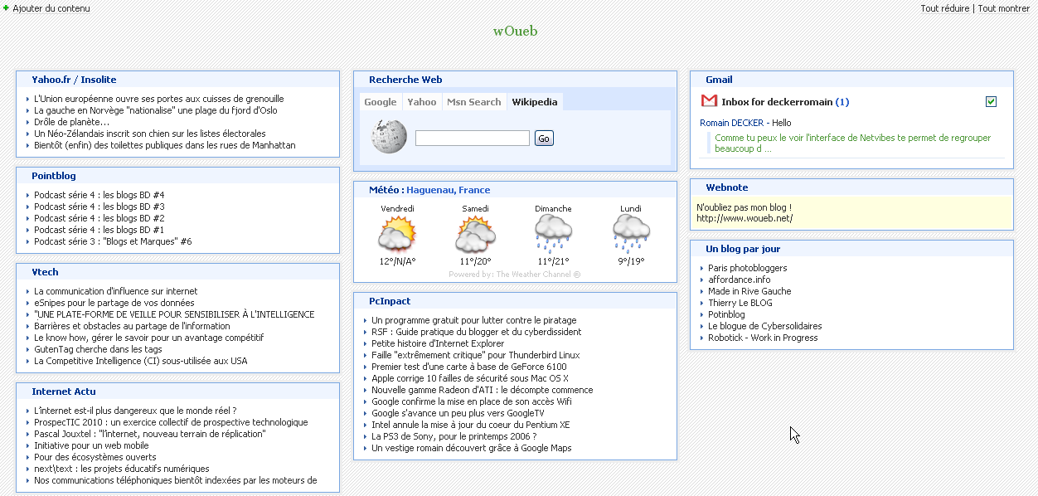This screenshot has width=1038, height=496.
Task: Open Romain DECKER email sender link
Action: coord(731,123)
